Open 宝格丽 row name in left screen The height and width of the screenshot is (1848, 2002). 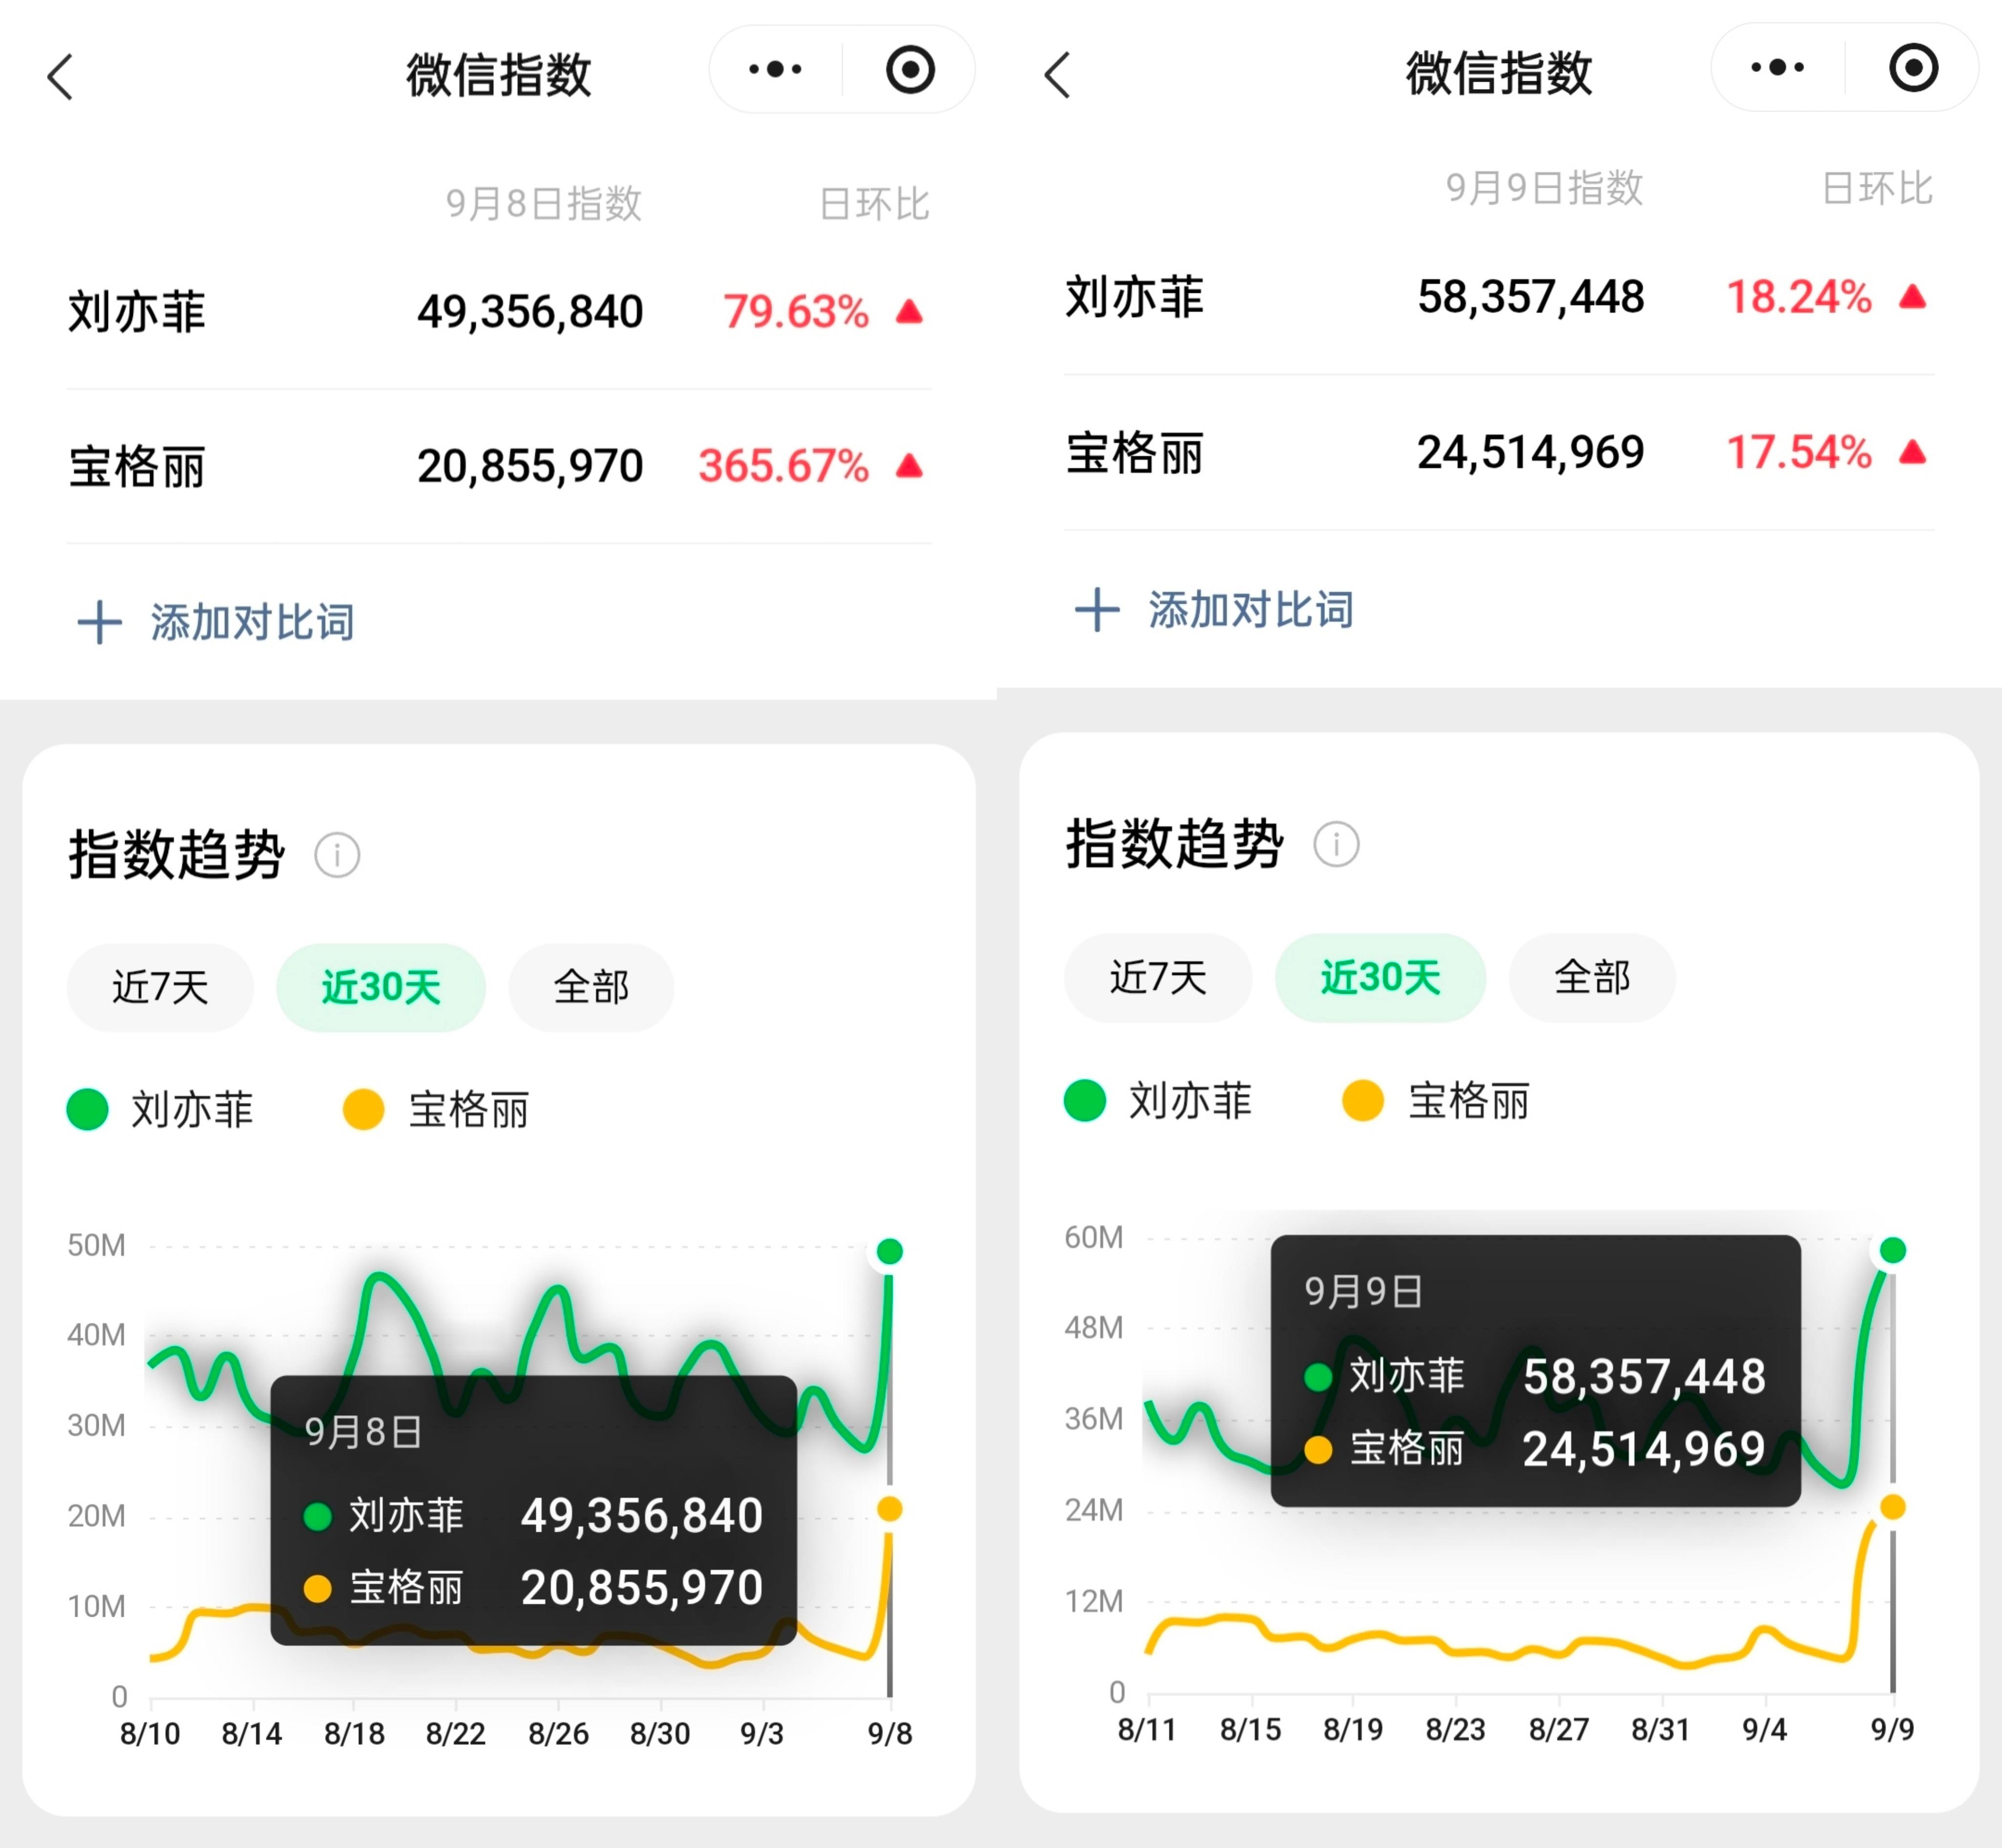137,466
